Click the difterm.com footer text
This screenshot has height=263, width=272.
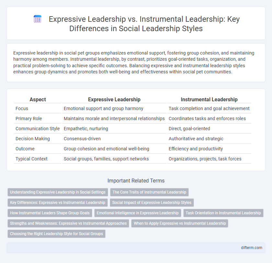[252, 248]
